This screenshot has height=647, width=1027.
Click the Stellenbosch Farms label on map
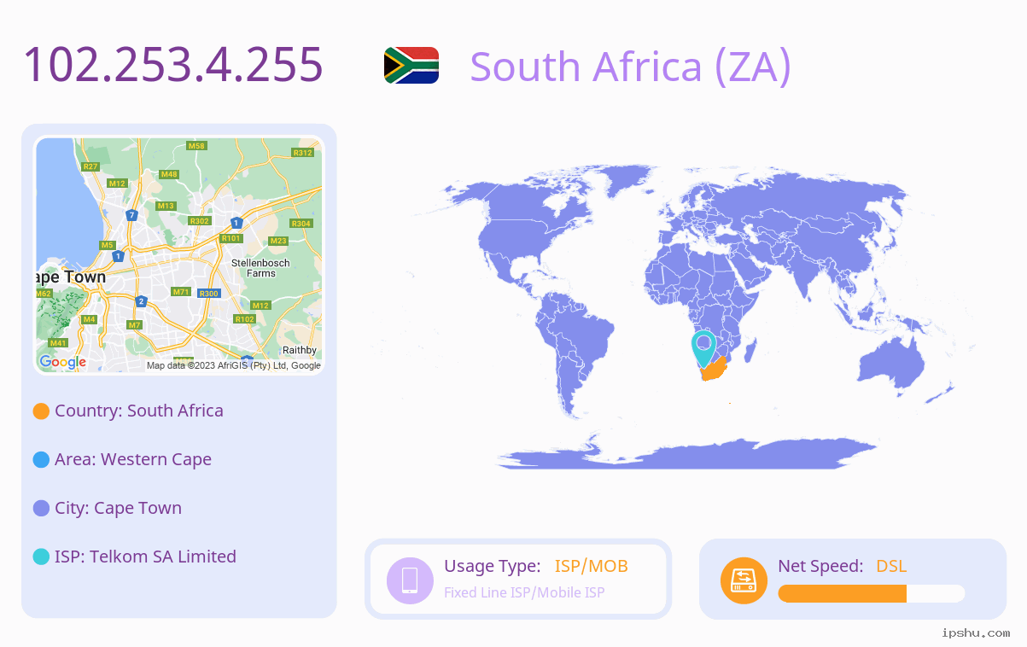(260, 268)
